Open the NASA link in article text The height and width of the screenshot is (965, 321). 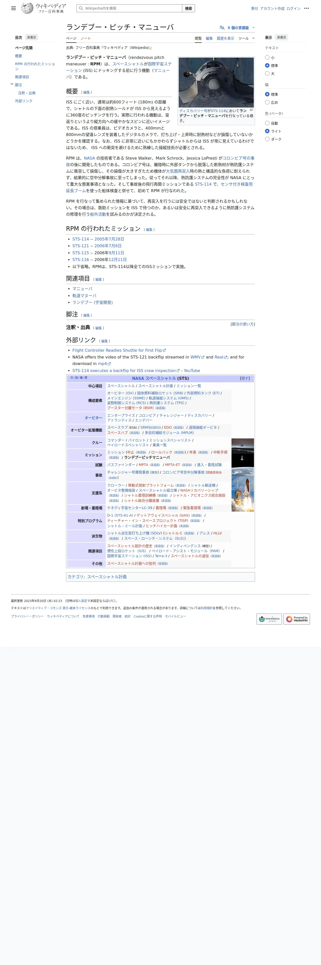click(89, 158)
